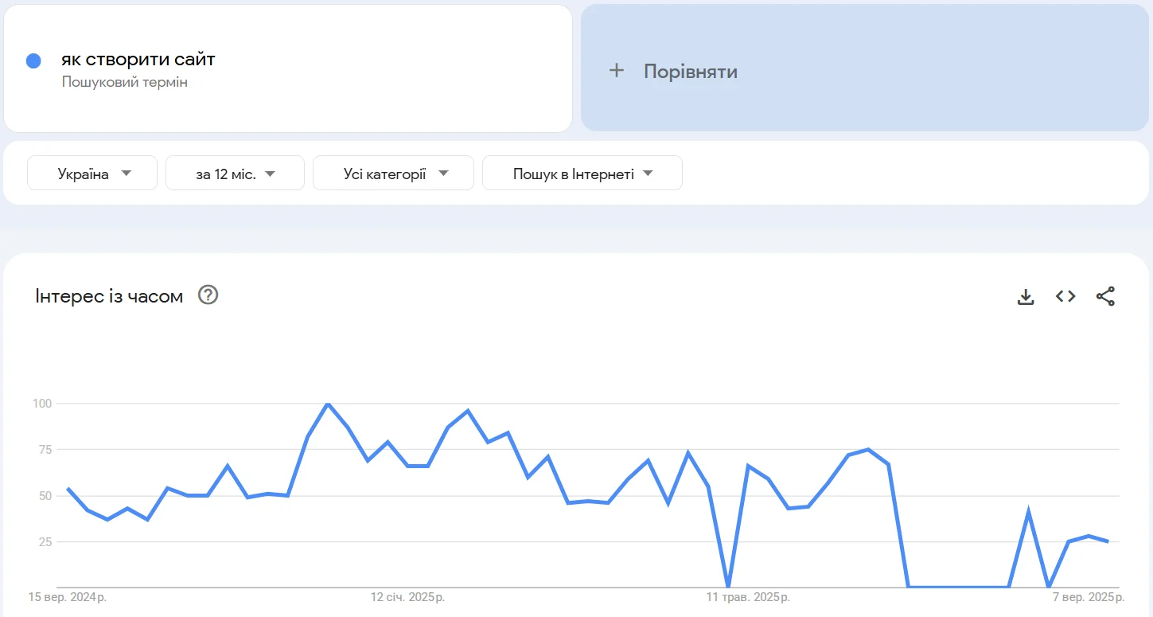1153x617 pixels.
Task: Open the Усі категорії category dropdown
Action: point(393,174)
